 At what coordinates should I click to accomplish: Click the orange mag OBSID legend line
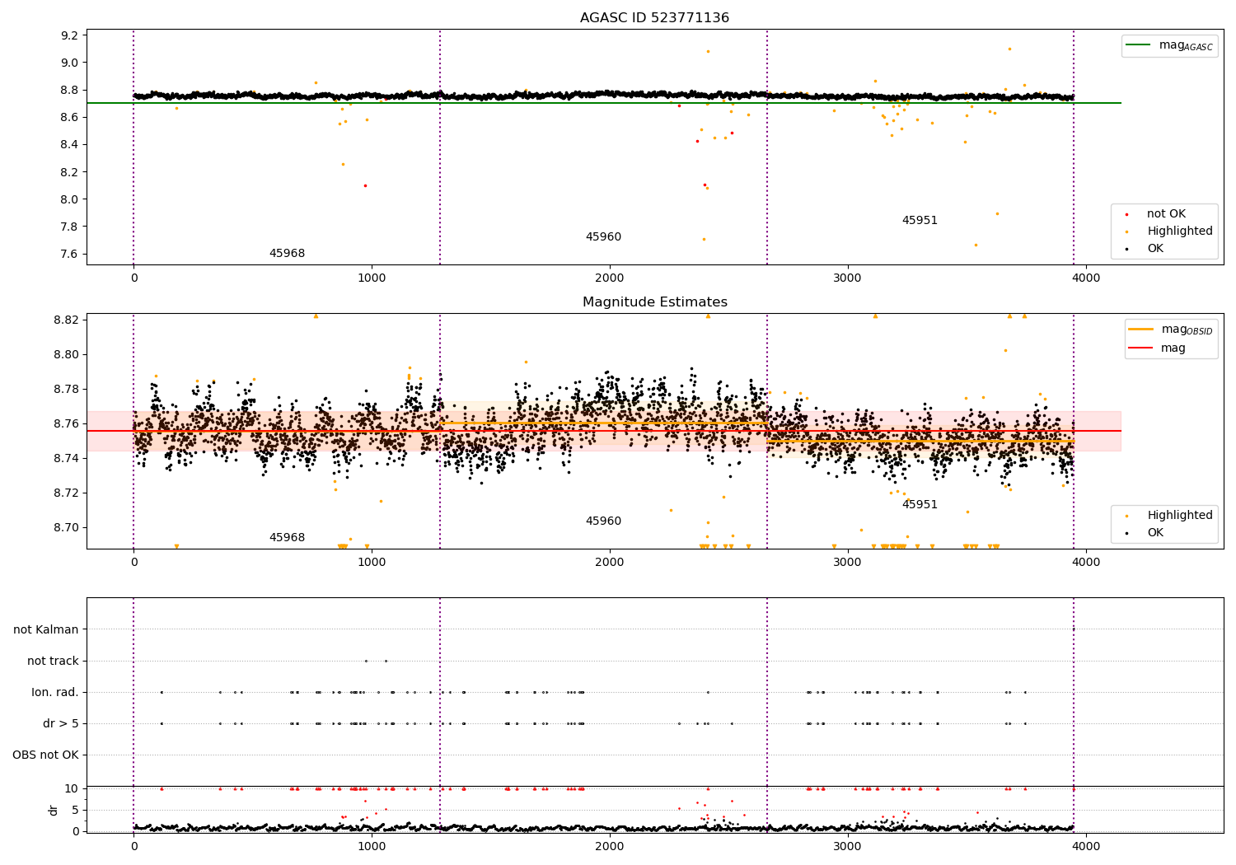pyautogui.click(x=1140, y=330)
